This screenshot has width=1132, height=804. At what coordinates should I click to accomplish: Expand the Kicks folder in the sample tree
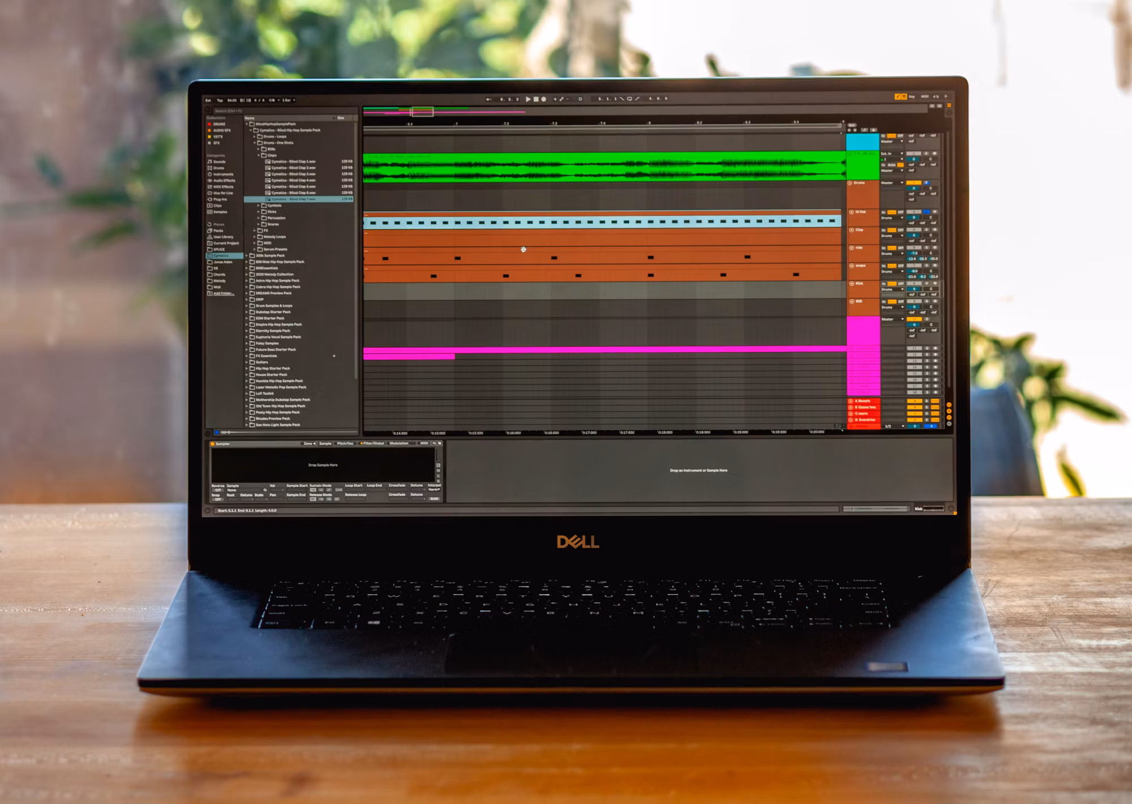[x=258, y=212]
